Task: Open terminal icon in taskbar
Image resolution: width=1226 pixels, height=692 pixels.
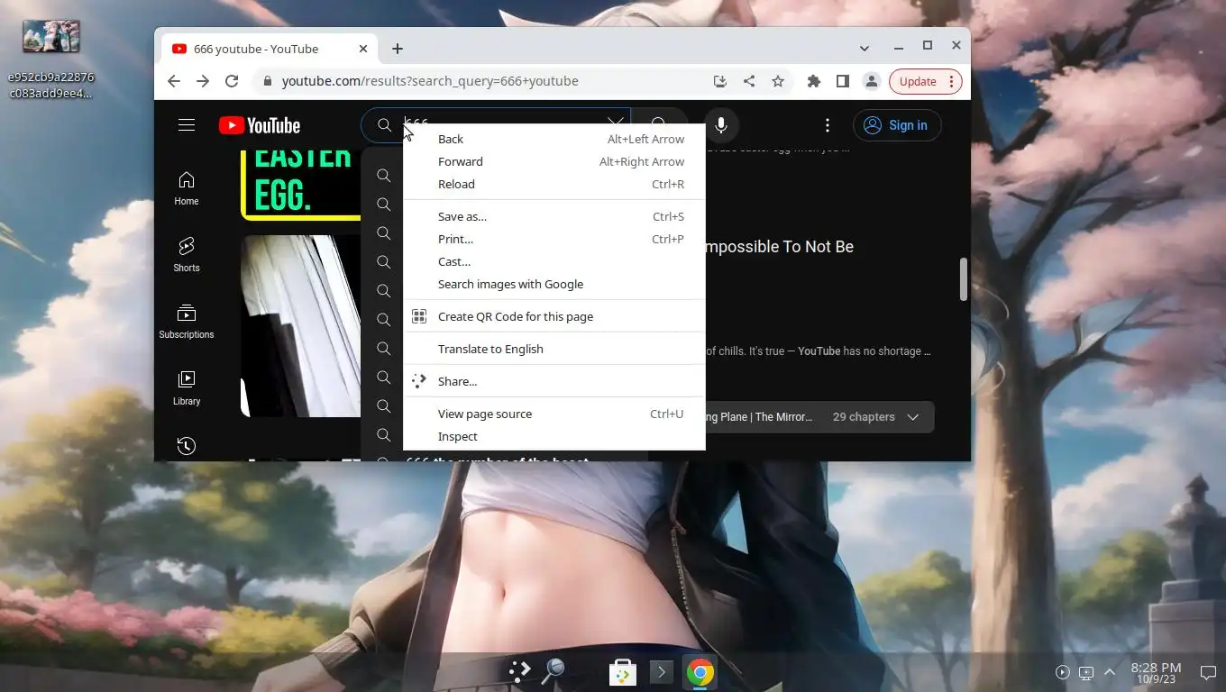Action: (x=661, y=672)
